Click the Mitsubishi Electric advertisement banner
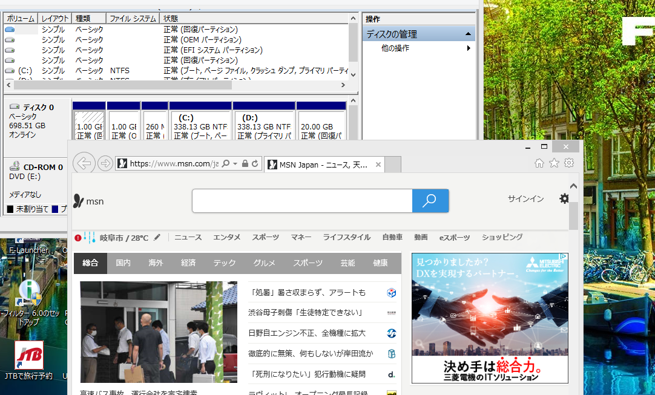 coord(490,318)
